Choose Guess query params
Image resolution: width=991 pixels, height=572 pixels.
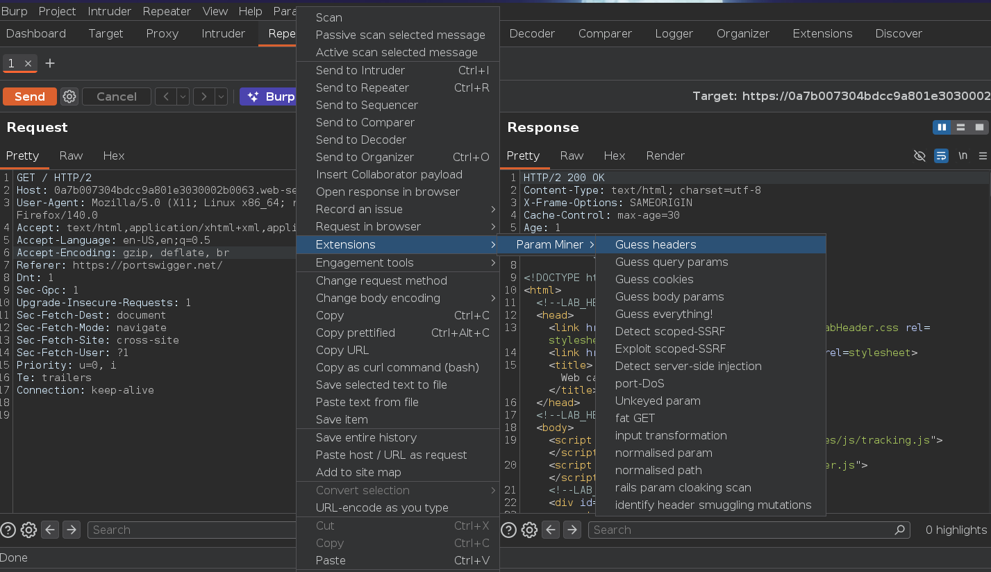(x=711, y=262)
